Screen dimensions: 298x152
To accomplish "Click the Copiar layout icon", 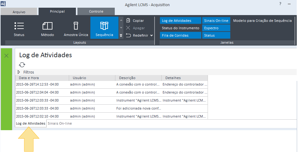I will click(128, 21).
